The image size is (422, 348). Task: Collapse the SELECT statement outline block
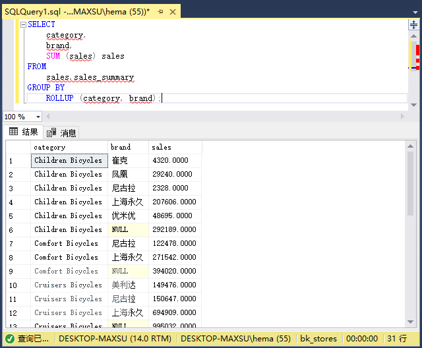(24, 24)
